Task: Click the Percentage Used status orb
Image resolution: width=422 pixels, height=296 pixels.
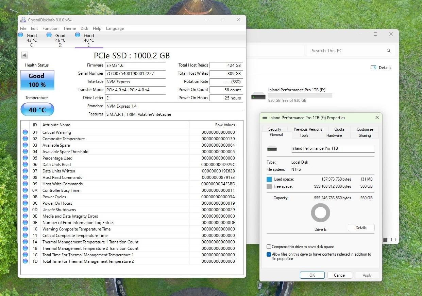Action: pyautogui.click(x=25, y=158)
